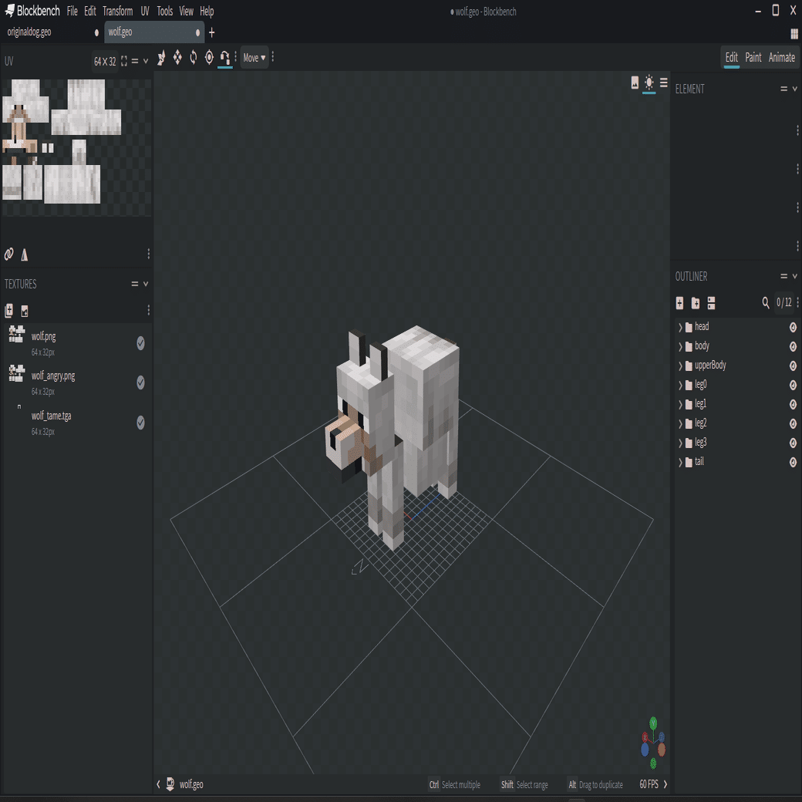Toggle visibility of tail group

click(793, 463)
